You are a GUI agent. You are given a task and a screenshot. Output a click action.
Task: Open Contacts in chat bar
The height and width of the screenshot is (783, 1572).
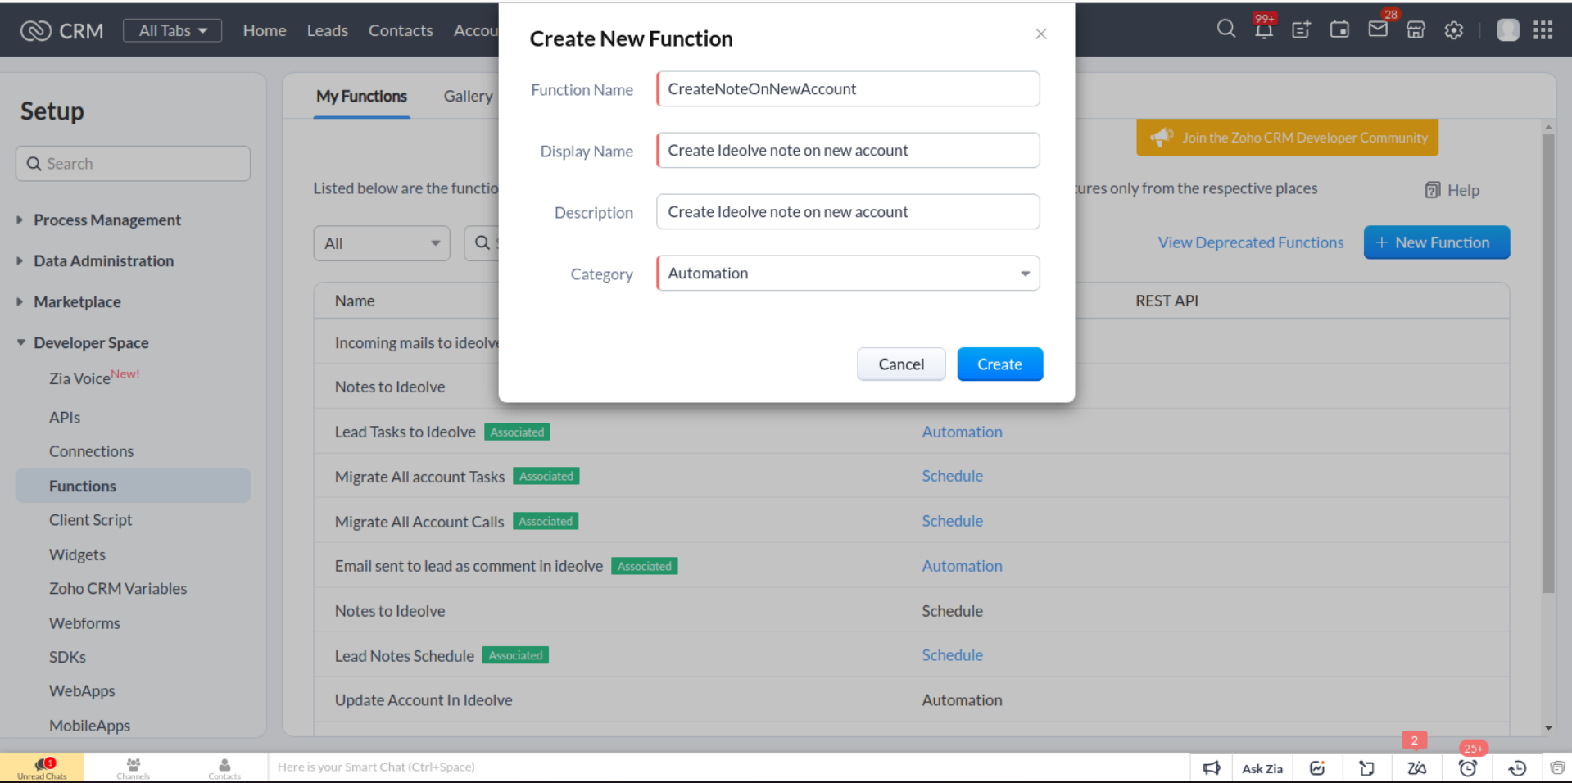pos(224,768)
